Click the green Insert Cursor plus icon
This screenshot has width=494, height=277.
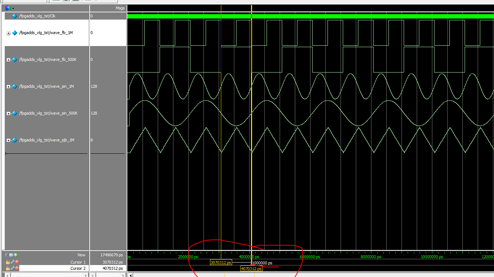point(16,255)
